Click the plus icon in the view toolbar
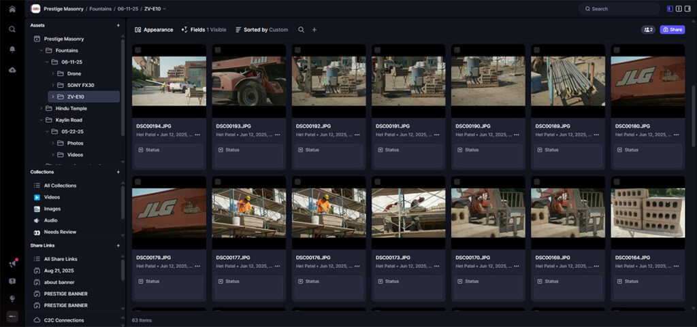The height and width of the screenshot is (327, 697). [x=314, y=30]
